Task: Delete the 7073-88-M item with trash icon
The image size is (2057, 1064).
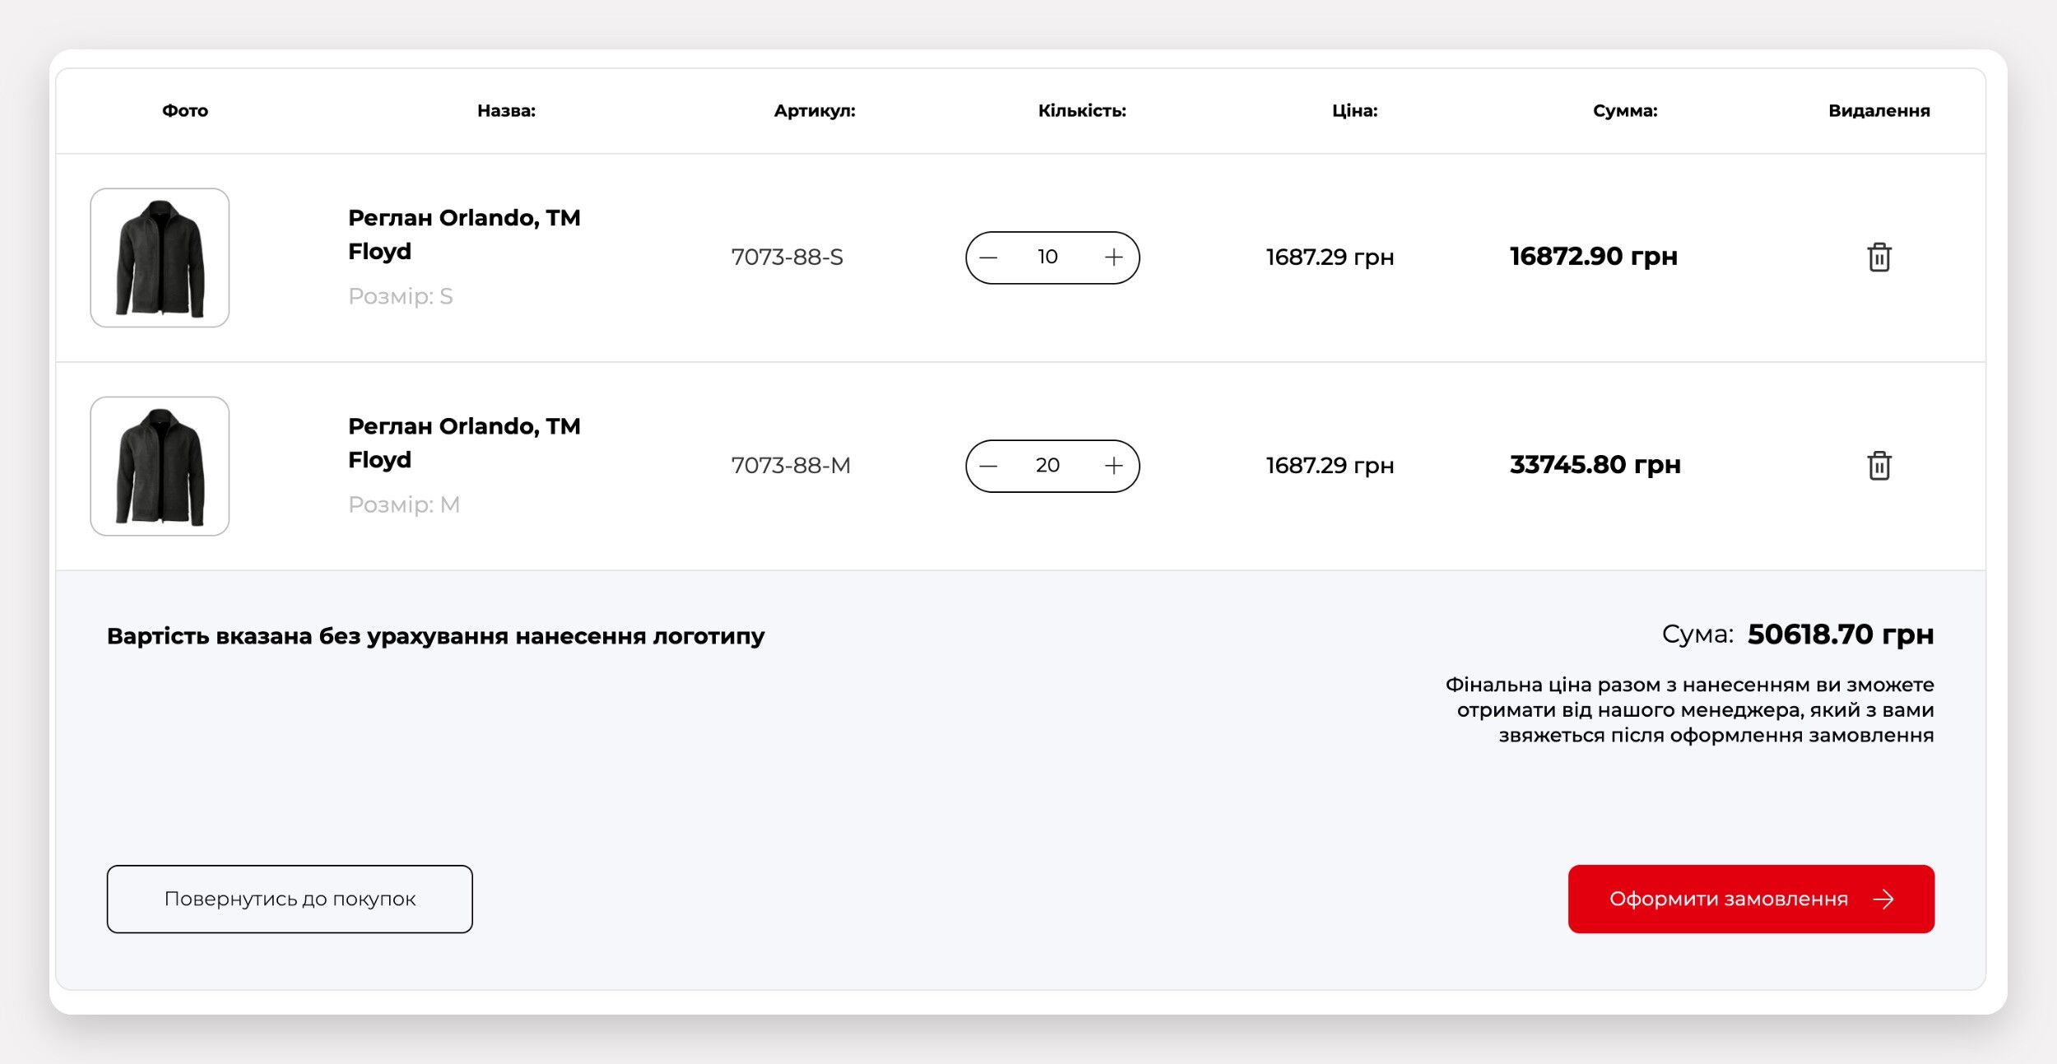Action: tap(1879, 466)
